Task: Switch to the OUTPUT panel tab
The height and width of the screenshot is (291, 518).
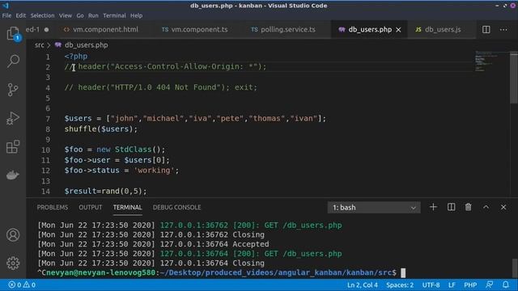Action: 90,207
